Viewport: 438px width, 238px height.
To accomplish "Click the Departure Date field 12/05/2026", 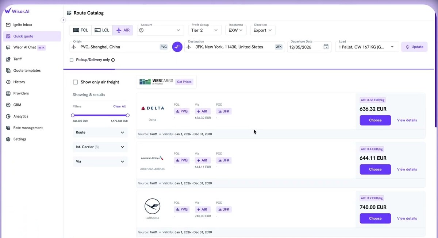I will click(x=309, y=47).
